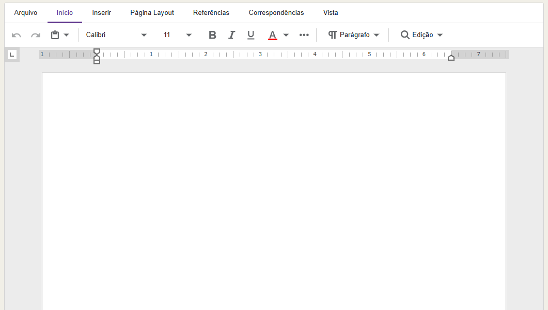Click the Undo arrow icon
Image resolution: width=548 pixels, height=310 pixels.
[17, 35]
